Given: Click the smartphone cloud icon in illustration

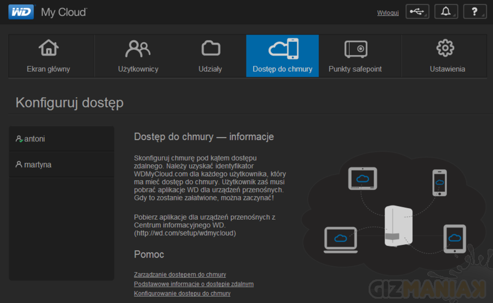Looking at the screenshot, I should tap(439, 182).
